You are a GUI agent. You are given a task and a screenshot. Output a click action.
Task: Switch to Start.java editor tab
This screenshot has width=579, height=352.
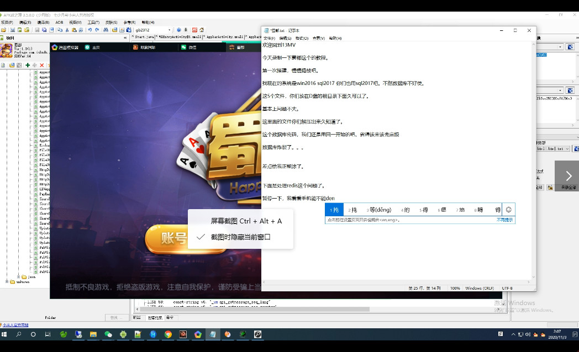coord(143,37)
